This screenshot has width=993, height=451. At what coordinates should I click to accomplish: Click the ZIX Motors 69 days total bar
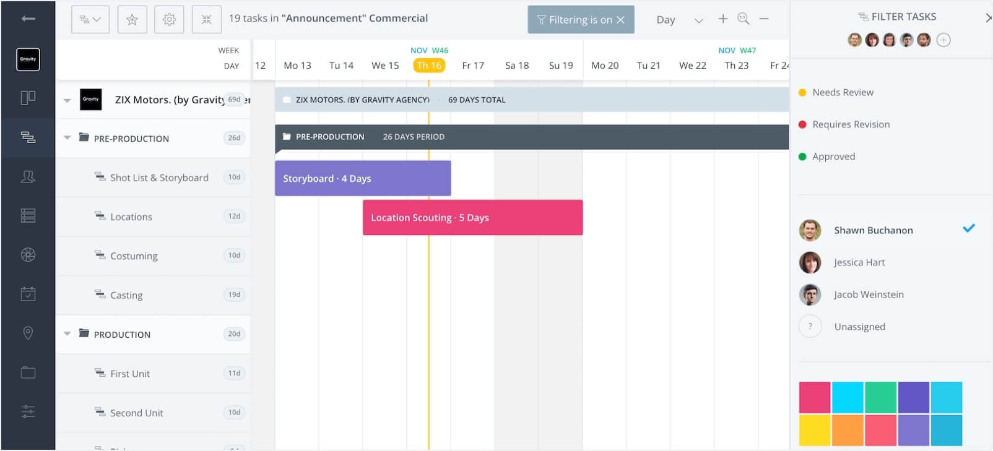tap(532, 100)
